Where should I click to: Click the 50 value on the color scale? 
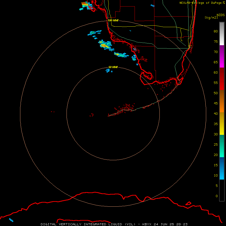click(216, 93)
